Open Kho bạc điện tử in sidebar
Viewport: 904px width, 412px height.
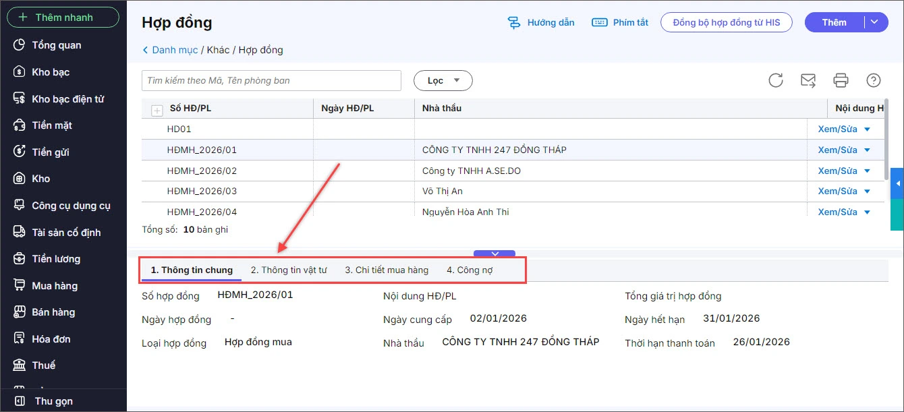tap(67, 99)
